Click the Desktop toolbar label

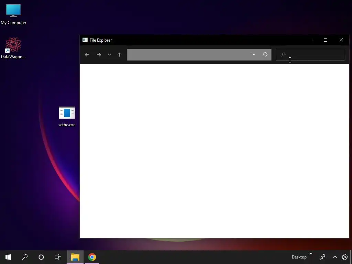click(299, 257)
